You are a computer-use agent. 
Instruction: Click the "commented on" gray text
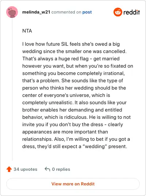pos(66,12)
